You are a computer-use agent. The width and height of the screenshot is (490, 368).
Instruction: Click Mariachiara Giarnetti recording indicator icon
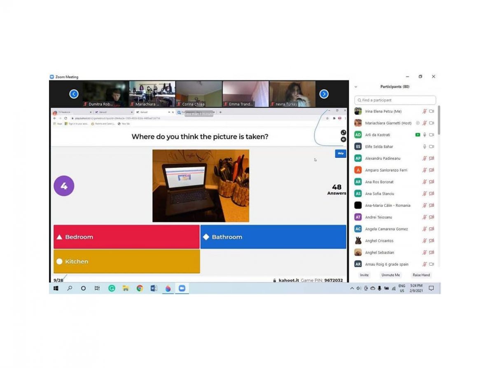tap(418, 123)
